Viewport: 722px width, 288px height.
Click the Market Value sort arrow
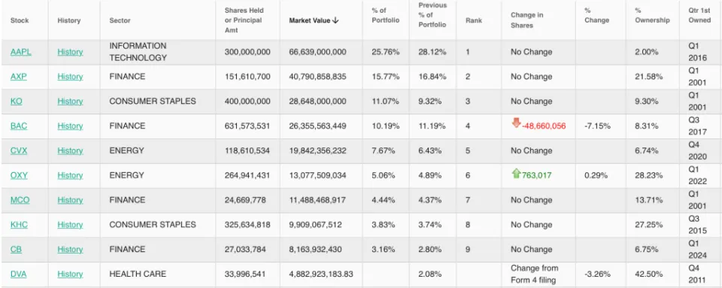pos(335,20)
